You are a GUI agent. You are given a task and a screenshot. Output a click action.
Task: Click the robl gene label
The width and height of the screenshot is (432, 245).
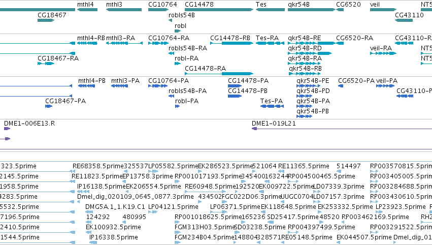[180, 25]
